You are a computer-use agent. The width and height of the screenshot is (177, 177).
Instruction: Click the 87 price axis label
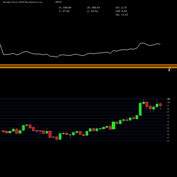coord(168,112)
